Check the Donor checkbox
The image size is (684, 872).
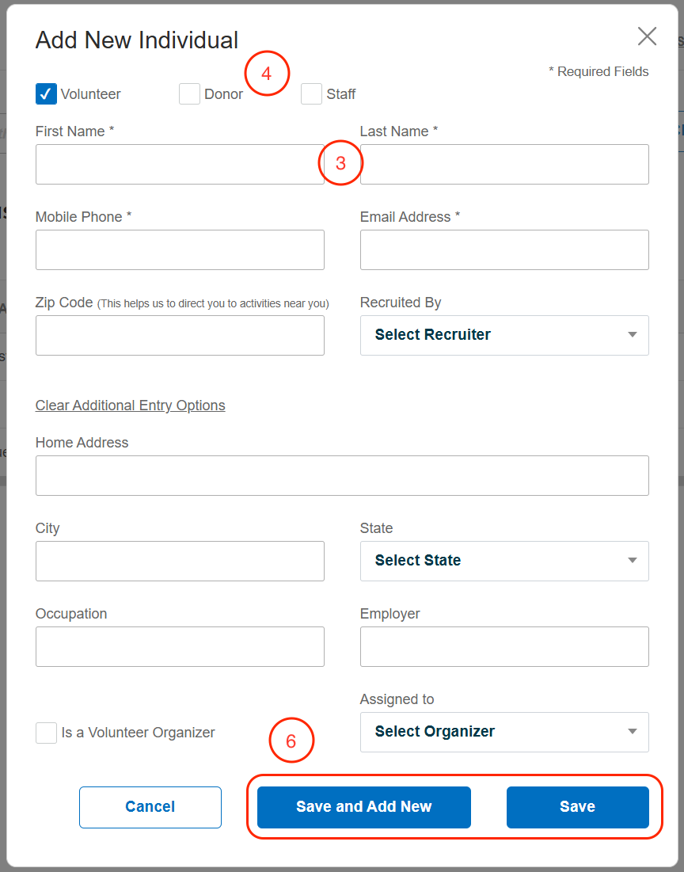click(x=189, y=94)
